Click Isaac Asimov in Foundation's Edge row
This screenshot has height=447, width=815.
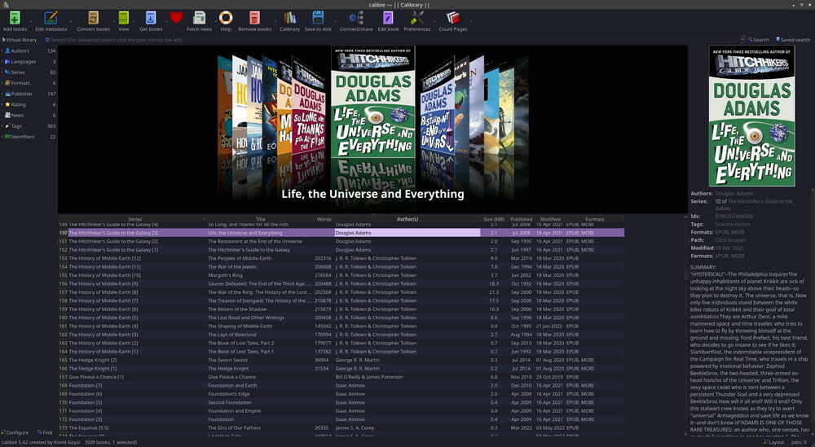pyautogui.click(x=350, y=394)
